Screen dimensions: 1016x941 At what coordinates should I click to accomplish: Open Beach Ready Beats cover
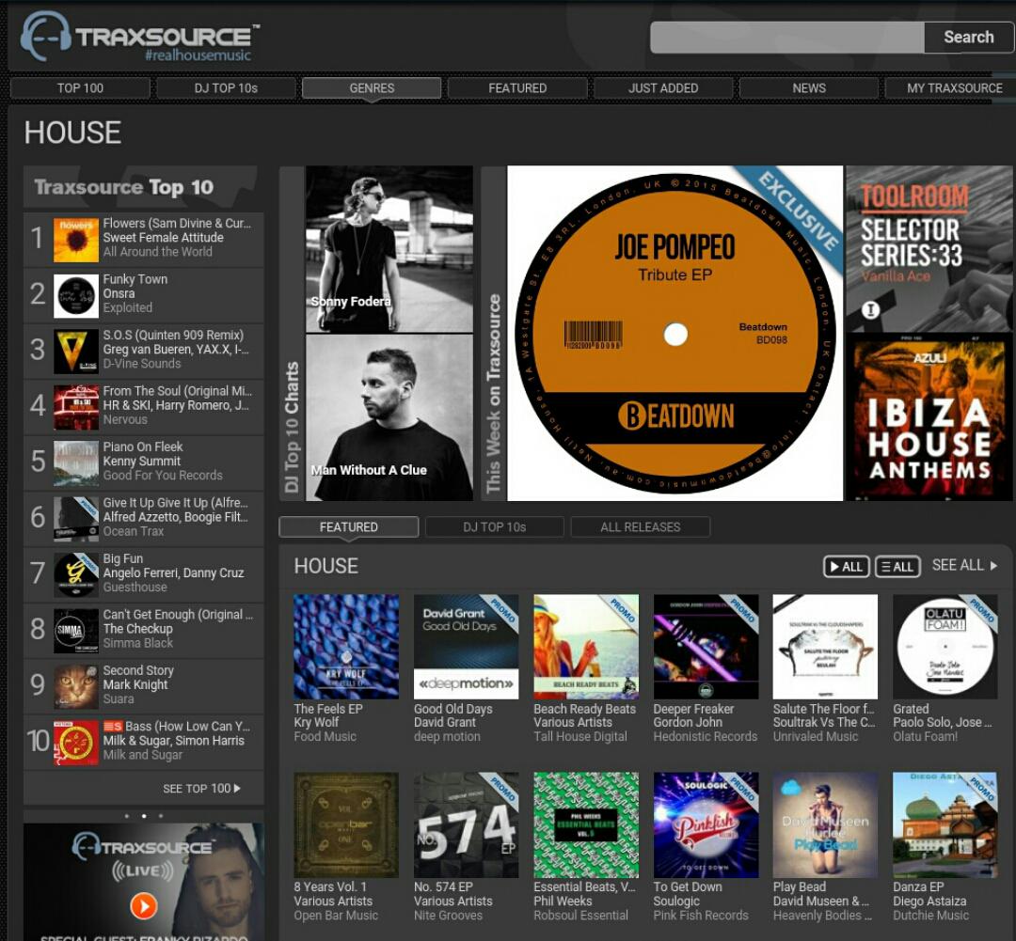[x=586, y=647]
